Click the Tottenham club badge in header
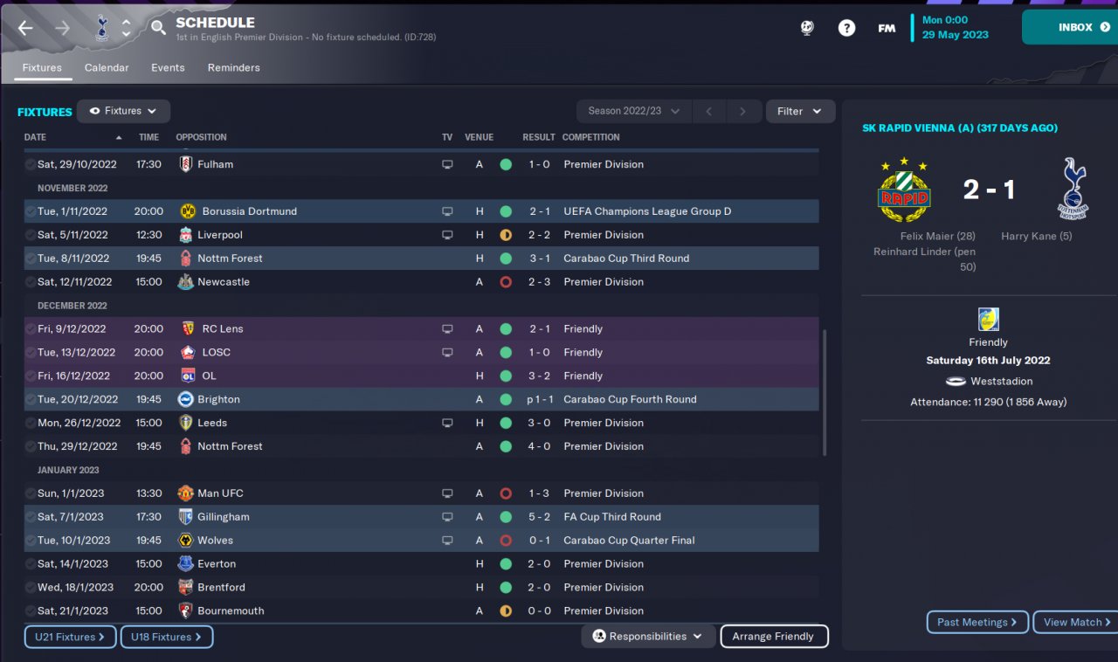Screen dimensions: 1118x662 (x=100, y=28)
